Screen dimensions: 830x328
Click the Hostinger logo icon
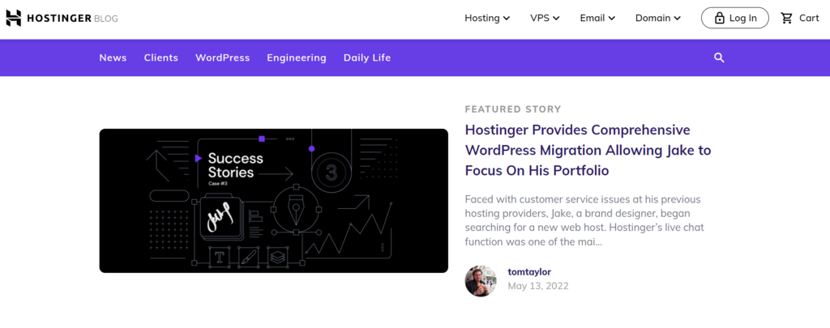pyautogui.click(x=14, y=18)
